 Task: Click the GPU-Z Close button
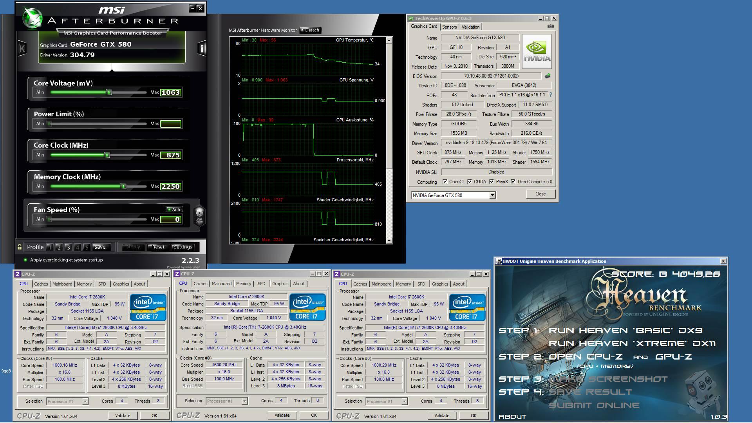(540, 194)
